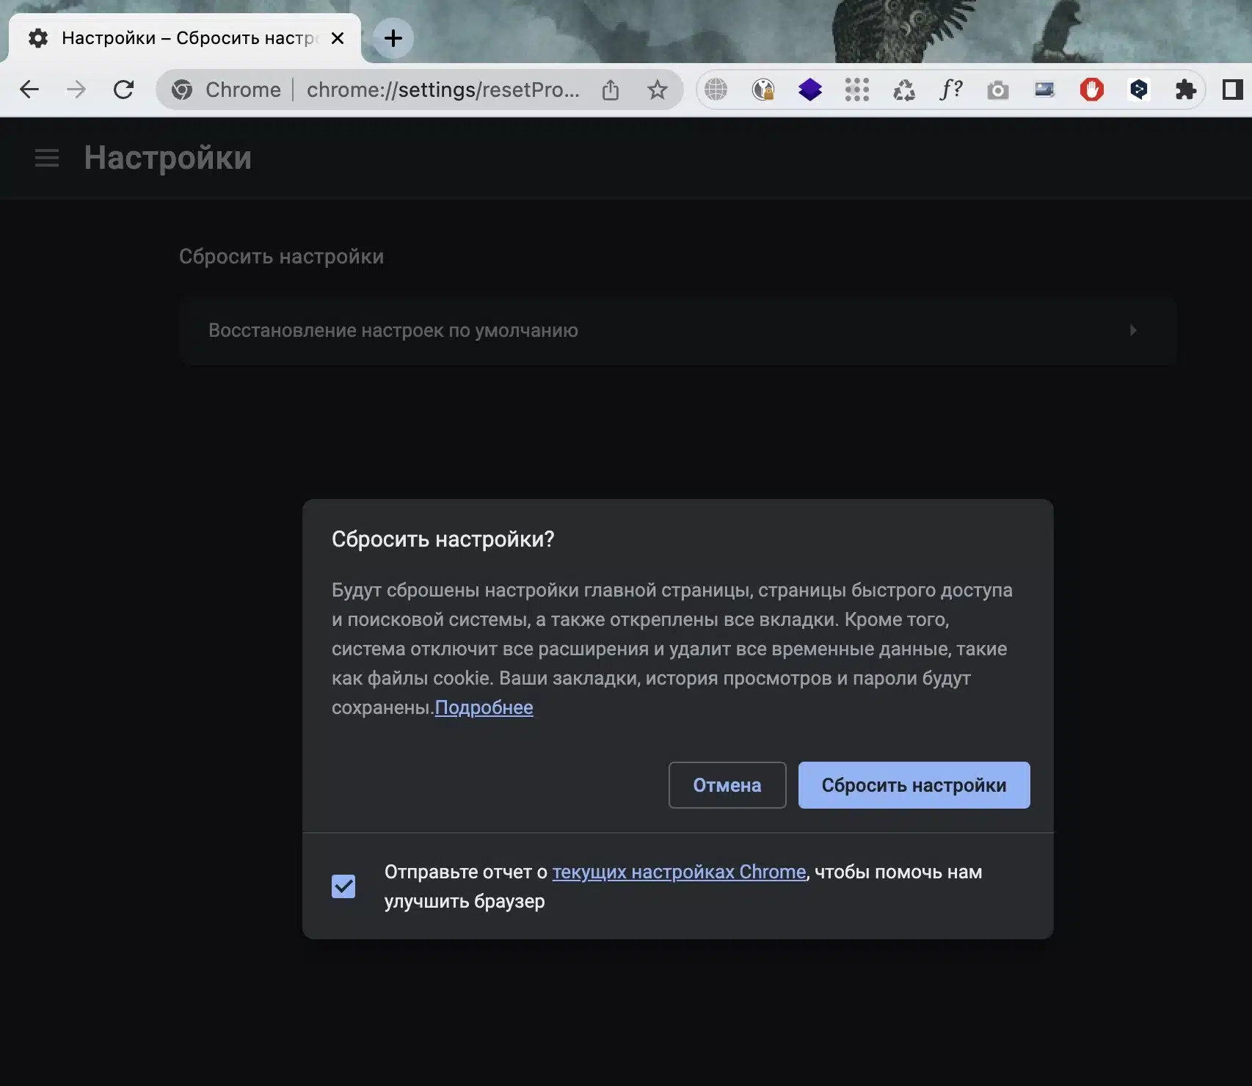Open the Extensions puzzle-piece icon
Screen dimensions: 1252x1086
coord(1186,90)
